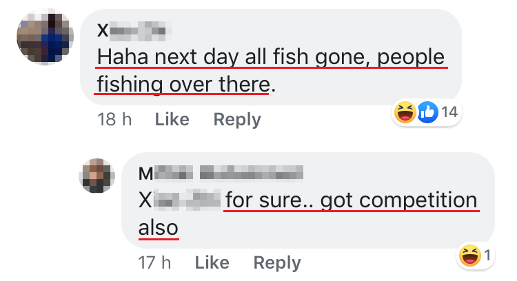
Task: View the reaction count of 1 on the reply
Action: click(487, 256)
